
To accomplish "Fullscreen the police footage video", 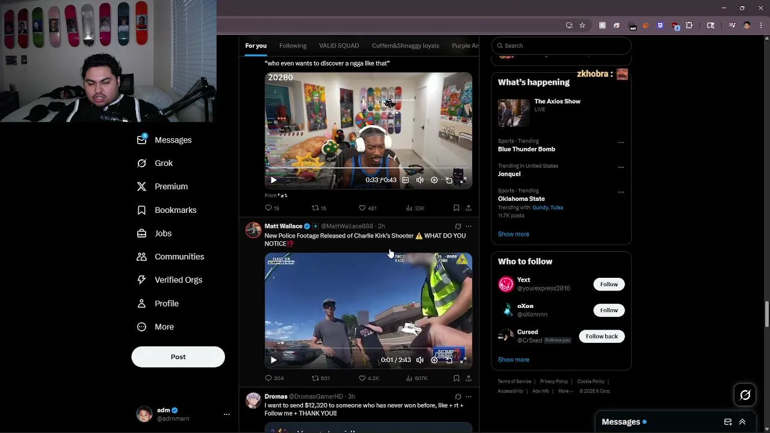I will [x=463, y=360].
